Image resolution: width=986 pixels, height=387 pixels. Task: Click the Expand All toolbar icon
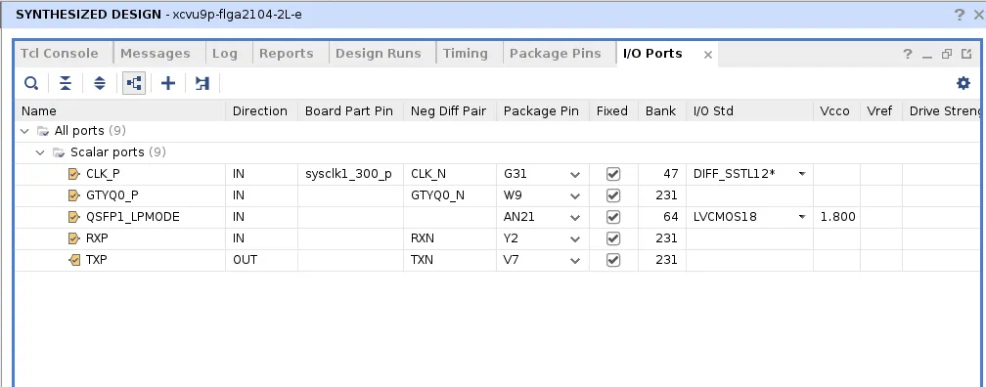pyautogui.click(x=100, y=83)
